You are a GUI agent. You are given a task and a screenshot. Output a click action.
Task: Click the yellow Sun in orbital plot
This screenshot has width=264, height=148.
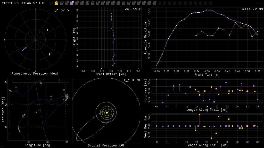(107, 113)
